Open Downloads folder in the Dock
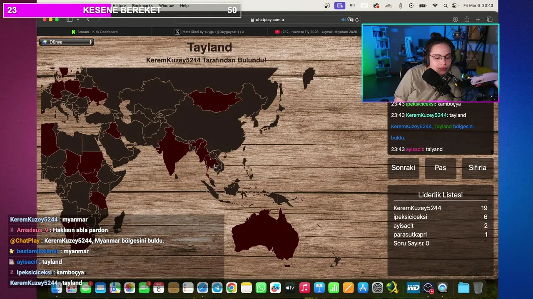 coord(463,288)
